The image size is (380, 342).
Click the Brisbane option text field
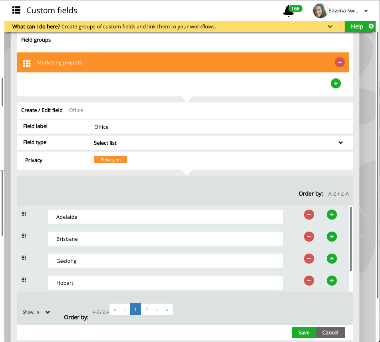pos(165,239)
